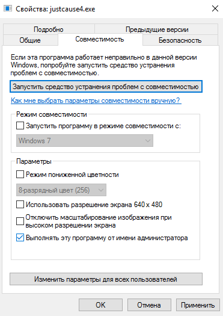Click the Отмена button

tap(149, 305)
